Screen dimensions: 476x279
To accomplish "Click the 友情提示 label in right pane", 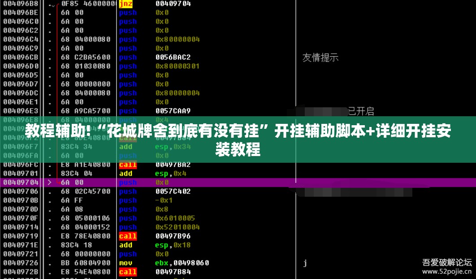I will pos(320,58).
